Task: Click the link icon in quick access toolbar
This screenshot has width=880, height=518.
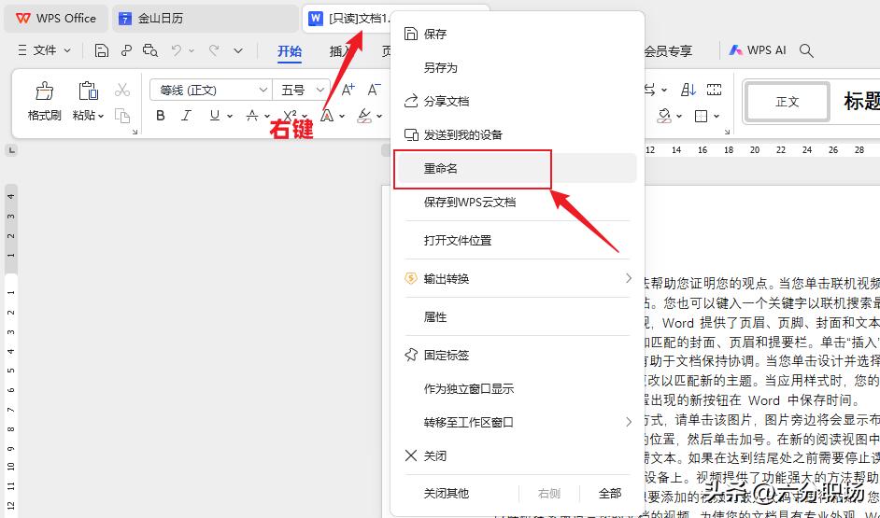Action: [x=126, y=51]
